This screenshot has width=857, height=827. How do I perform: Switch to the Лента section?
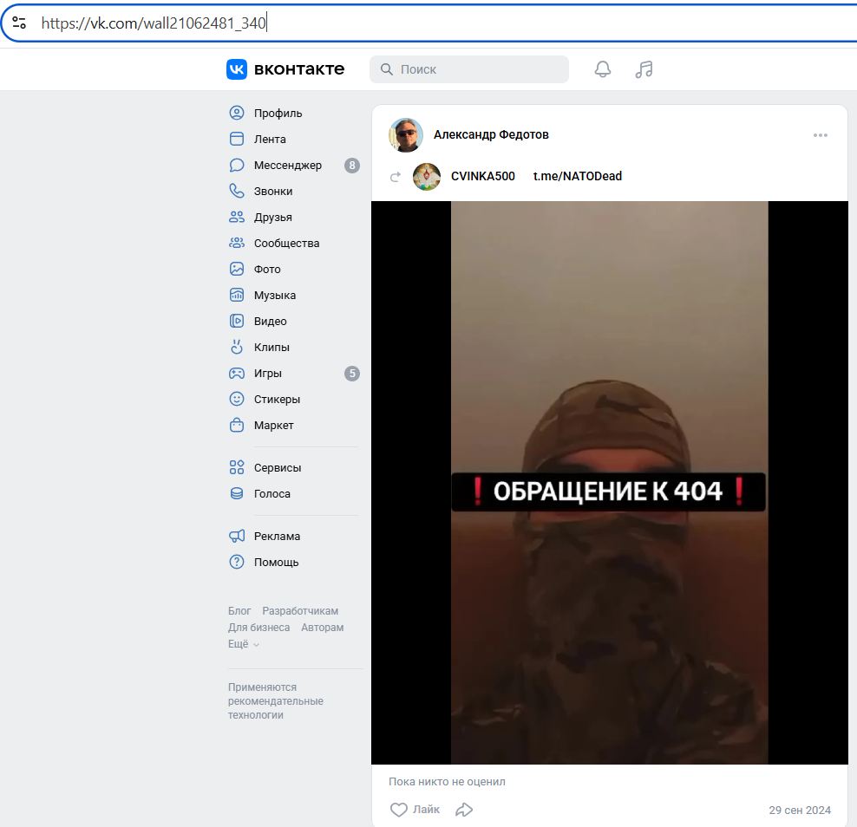click(x=271, y=139)
